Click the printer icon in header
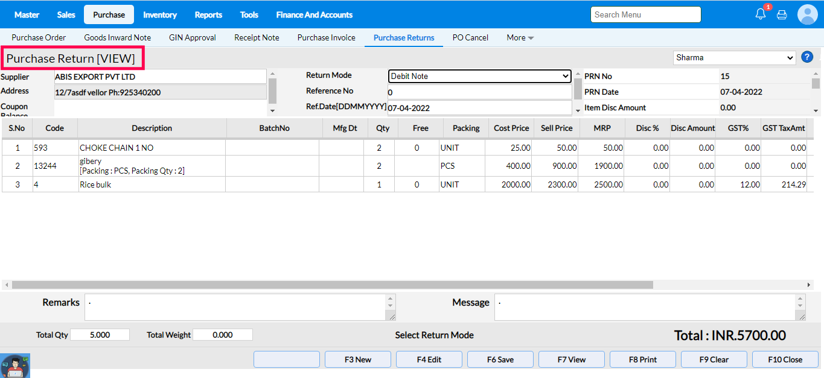This screenshot has height=378, width=824. tap(782, 14)
